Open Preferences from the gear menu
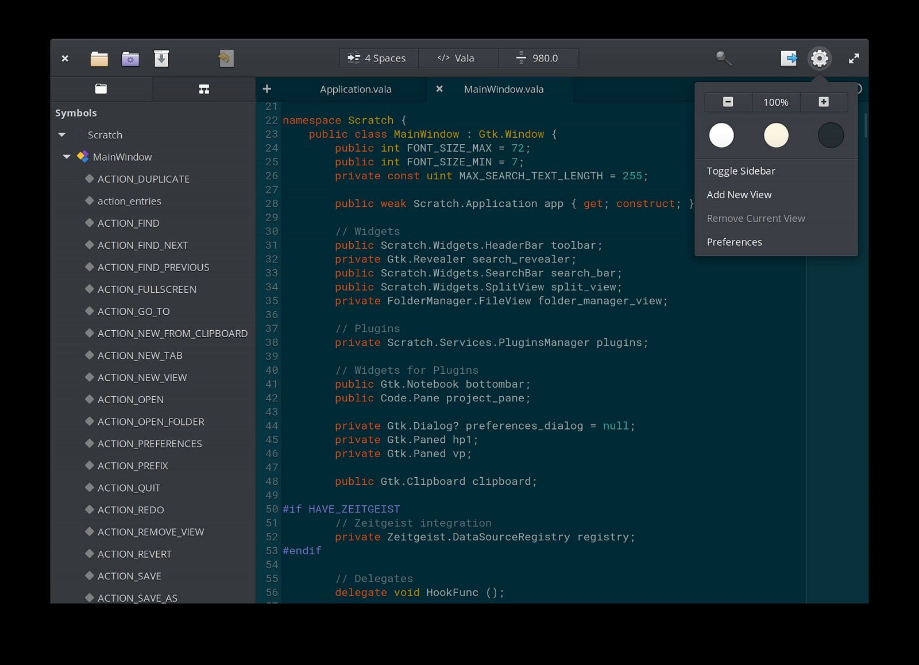919x665 pixels. (735, 242)
